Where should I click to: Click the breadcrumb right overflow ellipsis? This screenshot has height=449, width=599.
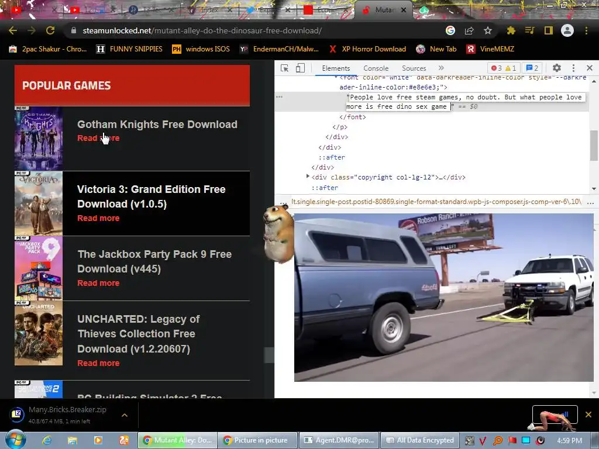coord(590,202)
